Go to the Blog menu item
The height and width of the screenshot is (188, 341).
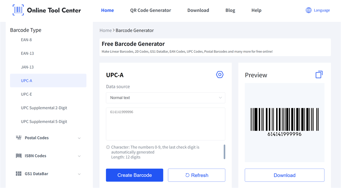coord(230,10)
